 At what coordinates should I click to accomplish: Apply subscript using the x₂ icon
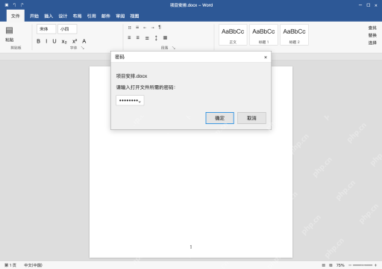64,41
